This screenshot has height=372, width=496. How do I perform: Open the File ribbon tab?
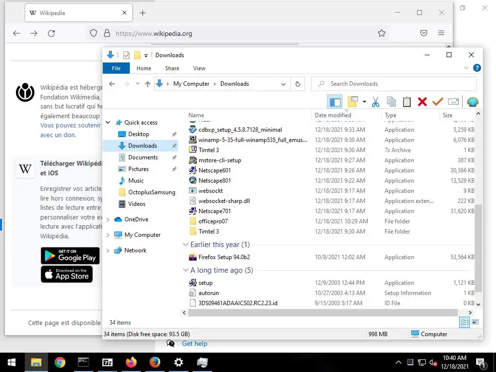[116, 68]
